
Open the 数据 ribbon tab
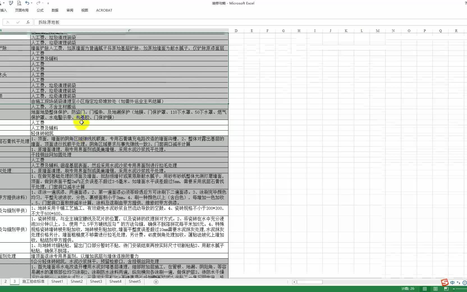click(x=55, y=10)
